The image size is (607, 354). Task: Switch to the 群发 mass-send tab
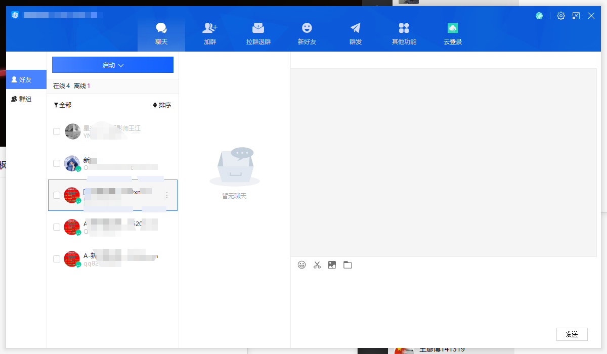point(356,34)
